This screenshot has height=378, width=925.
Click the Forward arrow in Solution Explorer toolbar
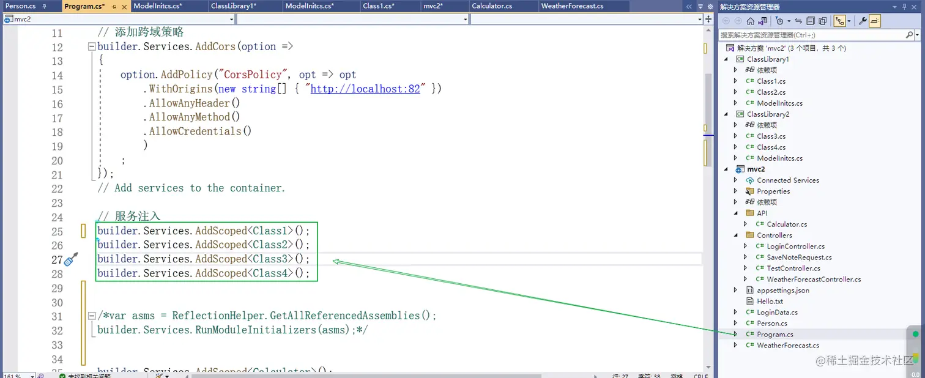coord(738,21)
